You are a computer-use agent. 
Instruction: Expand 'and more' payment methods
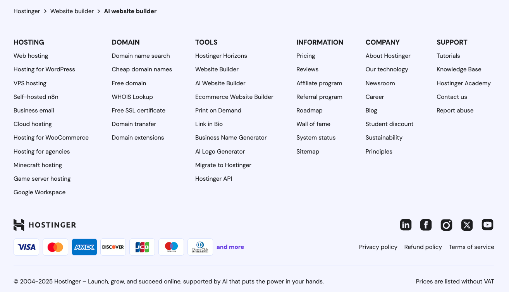(230, 247)
